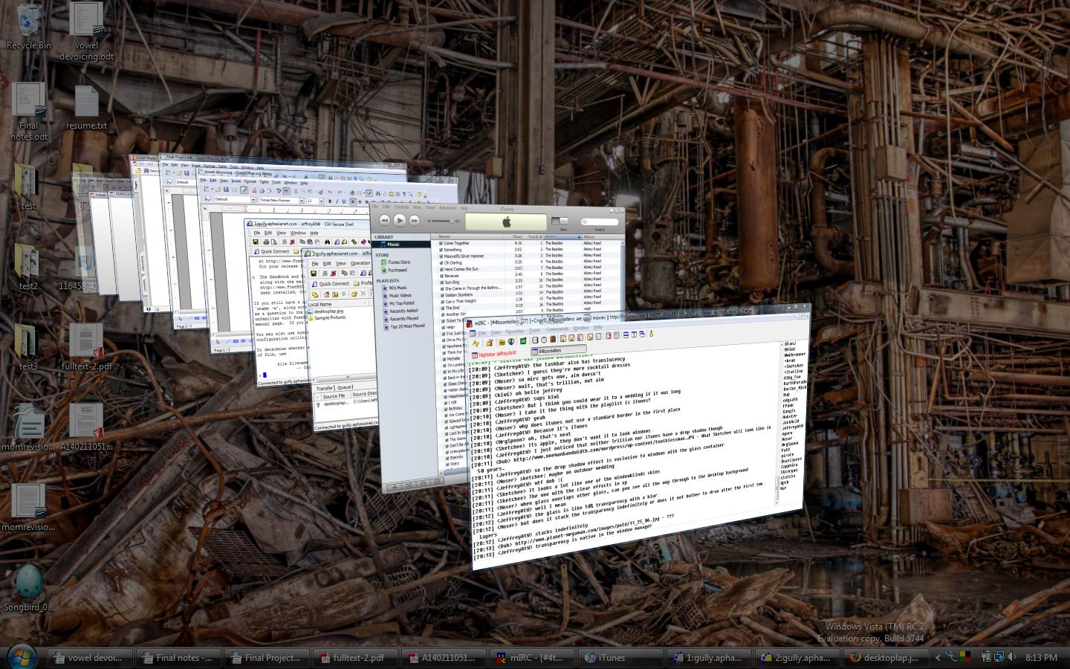Click the iTunes fast-forward button

click(x=415, y=220)
